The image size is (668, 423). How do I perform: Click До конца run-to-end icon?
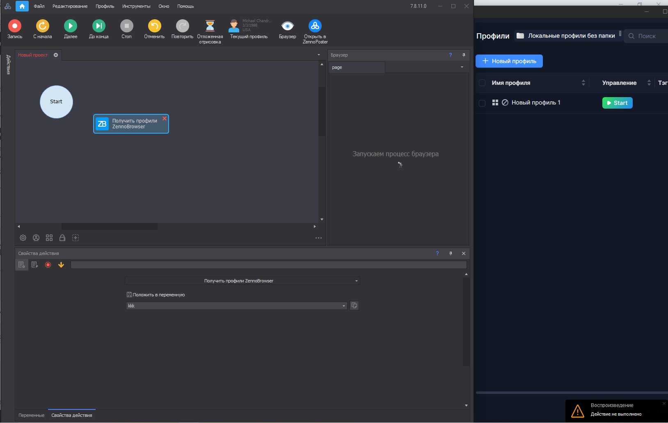pyautogui.click(x=98, y=26)
